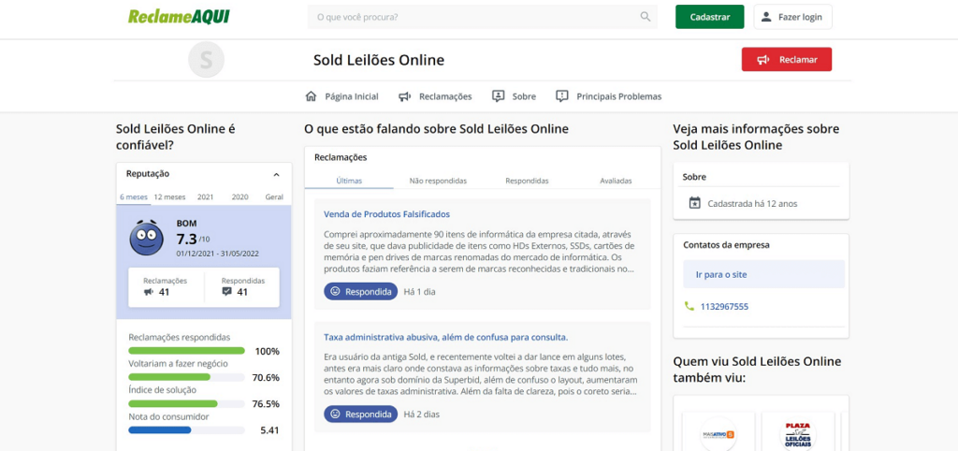Click the Respondida badge dated Há 1 dia
The width and height of the screenshot is (958, 451).
360,292
